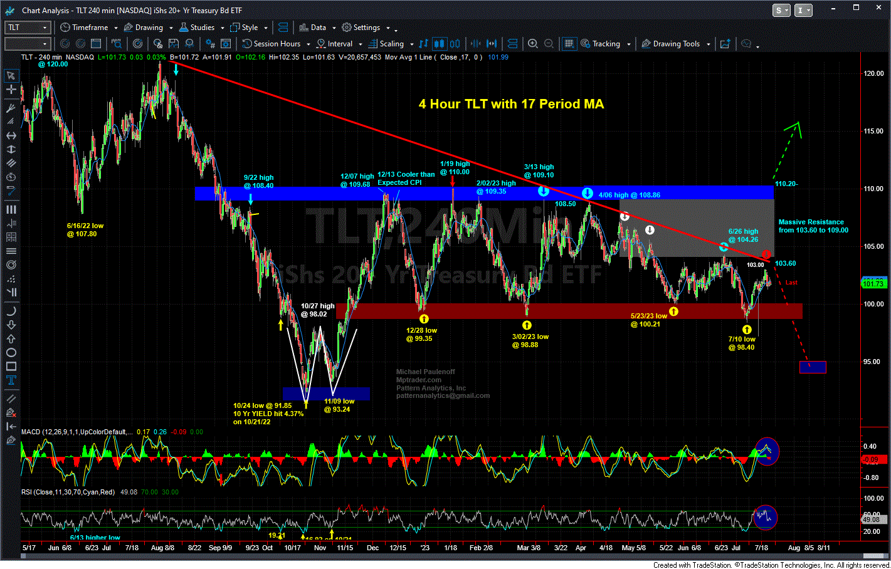Click the Zoom Out magnifier icon
891x569 pixels.
click(549, 44)
